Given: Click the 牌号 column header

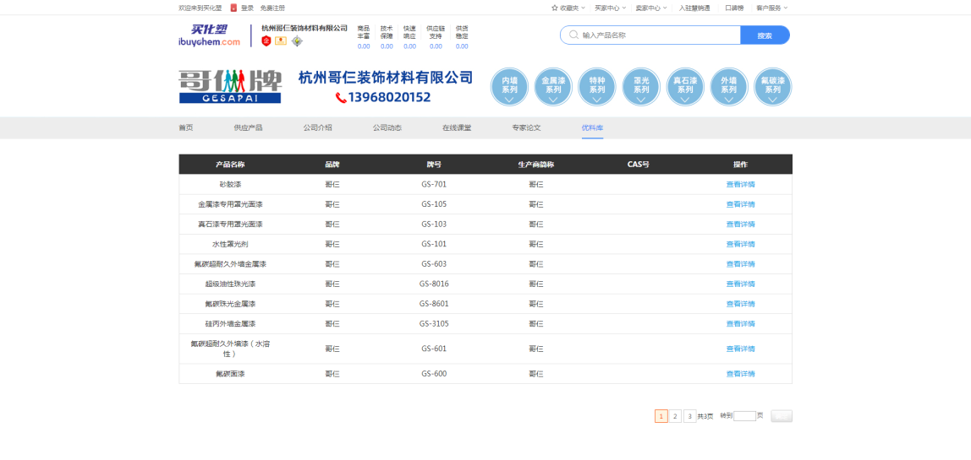Looking at the screenshot, I should pyautogui.click(x=434, y=165).
